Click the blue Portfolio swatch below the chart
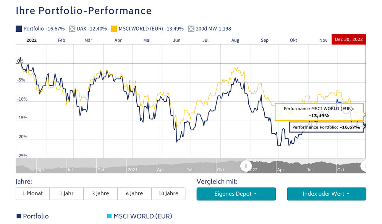 pyautogui.click(x=19, y=216)
